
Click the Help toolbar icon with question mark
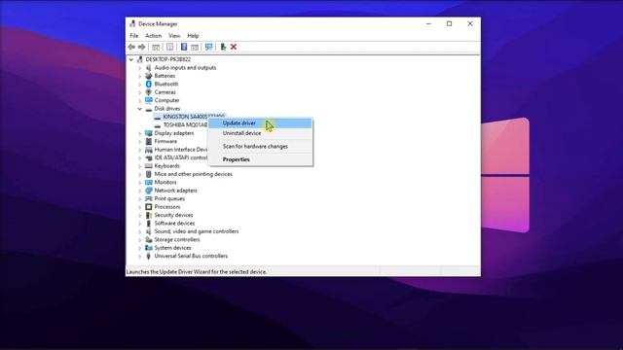click(x=184, y=47)
